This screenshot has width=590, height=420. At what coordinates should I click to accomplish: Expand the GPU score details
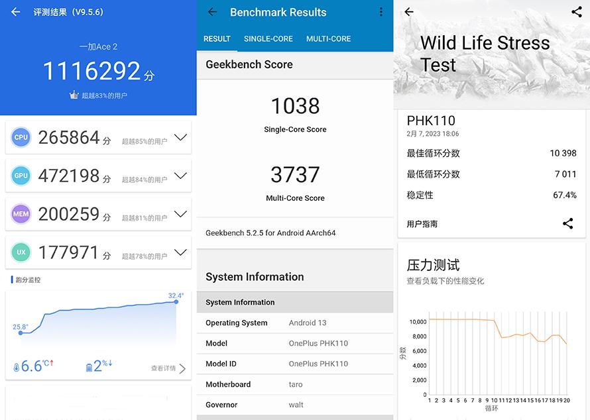click(x=180, y=176)
